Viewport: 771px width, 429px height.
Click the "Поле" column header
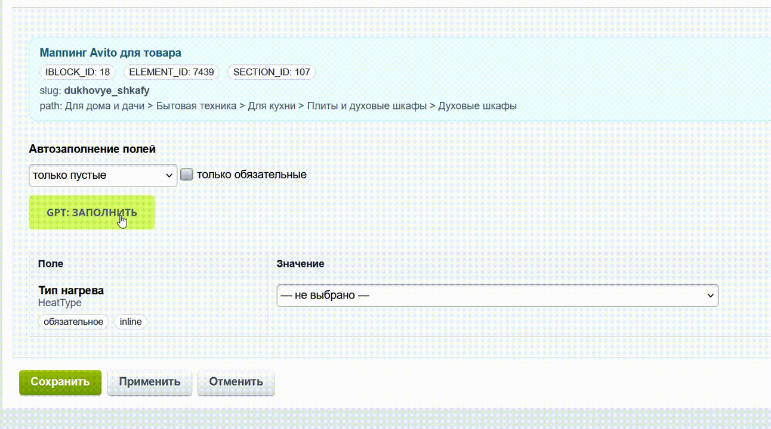[51, 263]
